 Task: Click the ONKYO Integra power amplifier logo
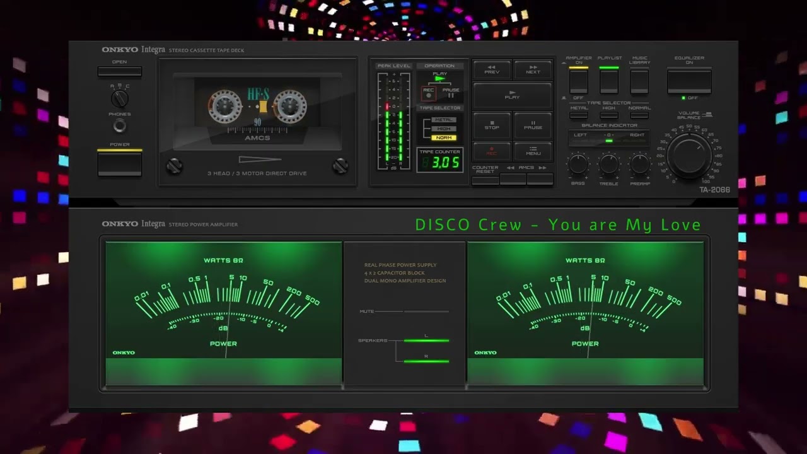point(134,224)
